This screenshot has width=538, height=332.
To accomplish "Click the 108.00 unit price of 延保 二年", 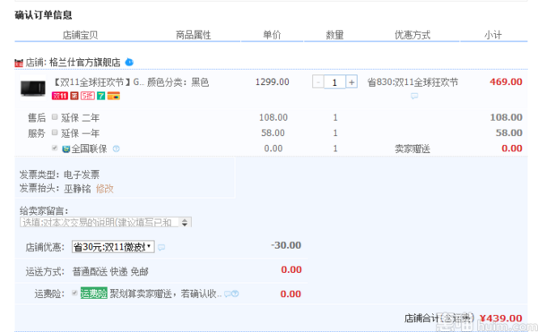I will tap(273, 117).
